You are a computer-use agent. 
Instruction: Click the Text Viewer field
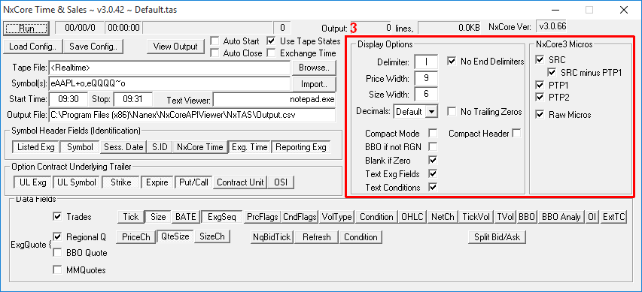(x=274, y=99)
